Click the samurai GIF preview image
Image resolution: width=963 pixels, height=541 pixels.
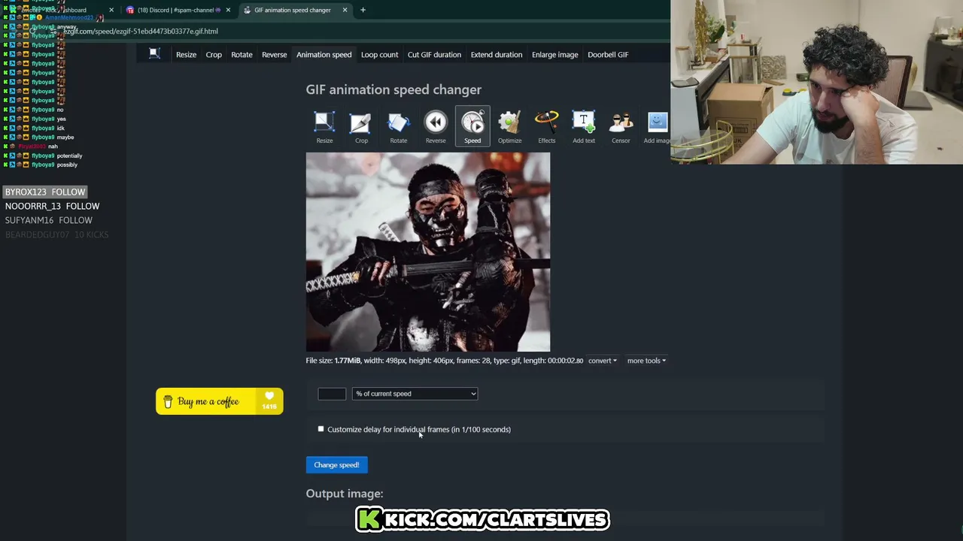click(428, 252)
